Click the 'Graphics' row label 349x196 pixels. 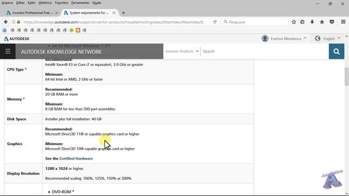(15, 144)
